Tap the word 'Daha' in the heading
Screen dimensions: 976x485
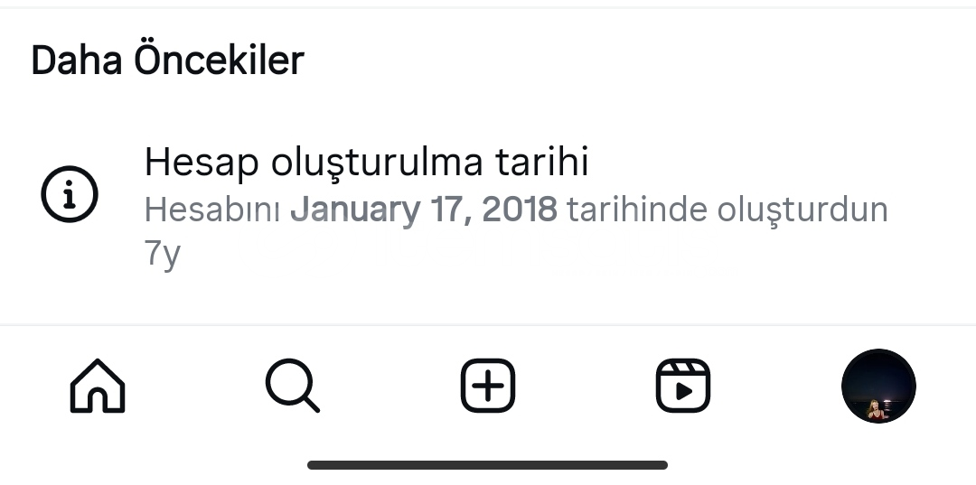(x=77, y=61)
